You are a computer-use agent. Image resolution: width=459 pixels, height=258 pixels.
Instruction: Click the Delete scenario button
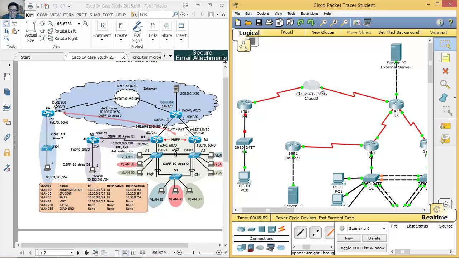(x=374, y=238)
